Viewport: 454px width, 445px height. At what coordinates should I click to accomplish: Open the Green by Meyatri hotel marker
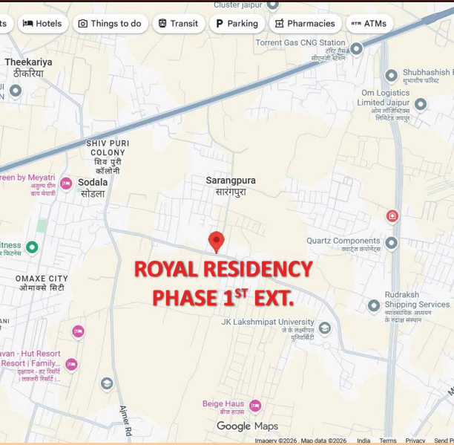tap(66, 183)
